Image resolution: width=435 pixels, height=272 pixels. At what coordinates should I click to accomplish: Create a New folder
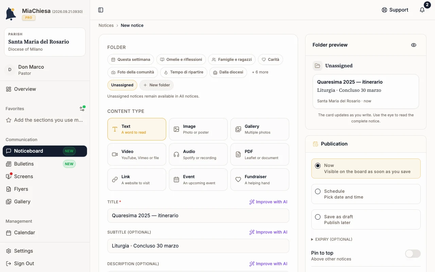(x=156, y=85)
